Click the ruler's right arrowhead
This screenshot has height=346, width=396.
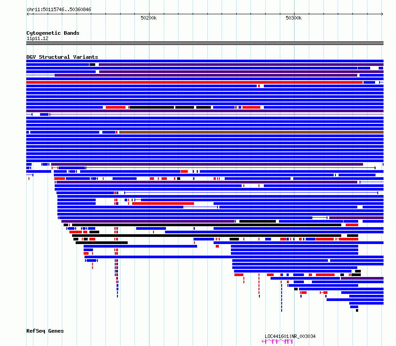[x=382, y=14]
